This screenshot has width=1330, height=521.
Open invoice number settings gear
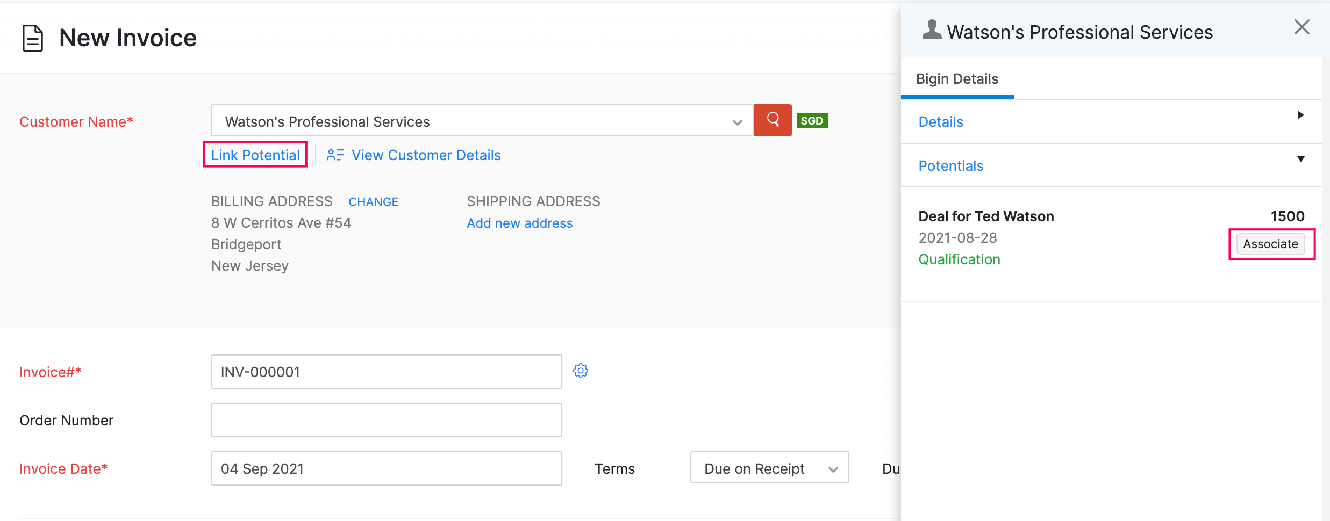click(x=581, y=371)
